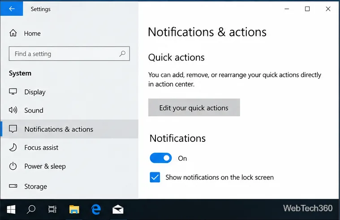Click the System section heading
This screenshot has width=340, height=220.
(20, 73)
